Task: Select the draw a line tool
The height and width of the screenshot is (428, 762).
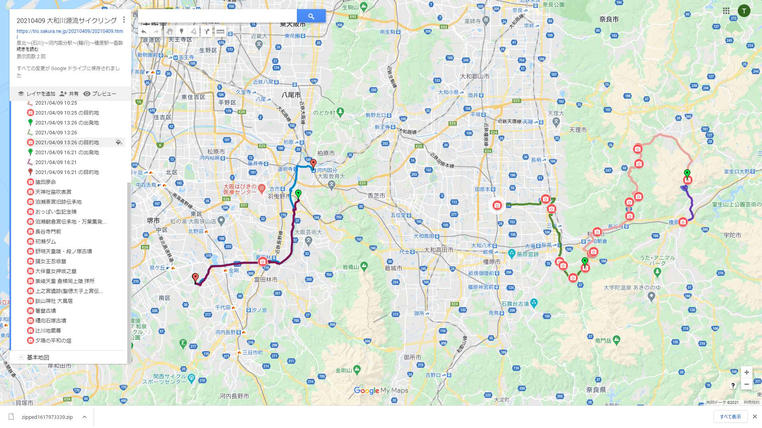Action: point(194,31)
